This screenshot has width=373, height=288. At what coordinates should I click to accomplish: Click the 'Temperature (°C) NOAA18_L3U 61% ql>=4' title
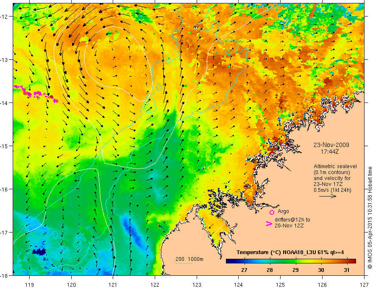pyautogui.click(x=290, y=252)
